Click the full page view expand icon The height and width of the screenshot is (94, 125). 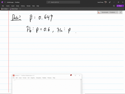pyautogui.click(x=121, y=12)
